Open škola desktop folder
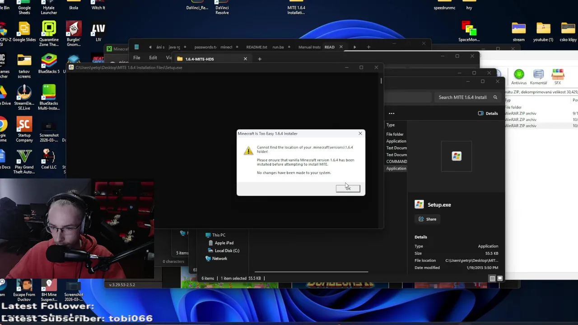The width and height of the screenshot is (578, 325). click(74, 5)
